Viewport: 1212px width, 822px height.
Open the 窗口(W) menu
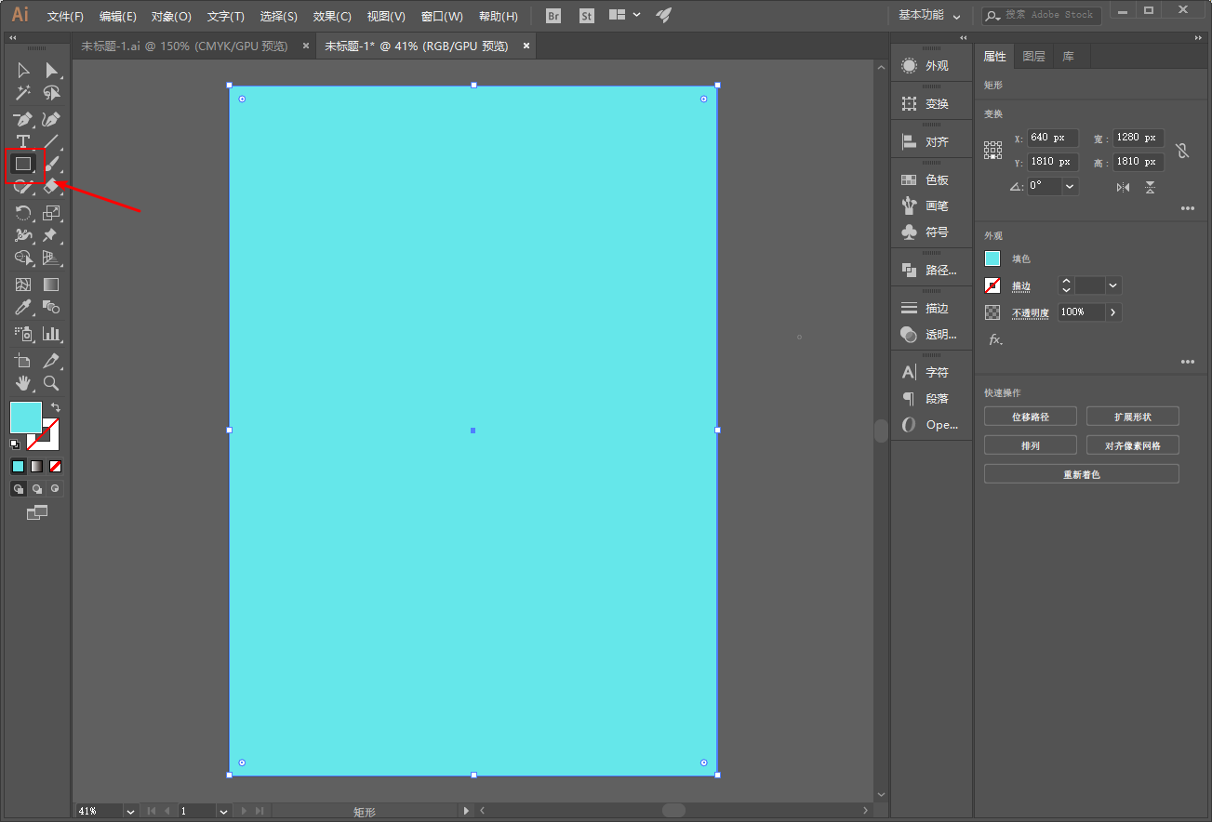click(442, 17)
